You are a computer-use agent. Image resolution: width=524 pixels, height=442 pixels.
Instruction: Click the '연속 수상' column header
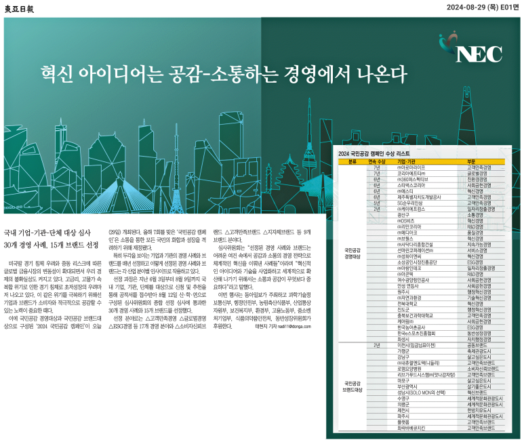click(377, 162)
